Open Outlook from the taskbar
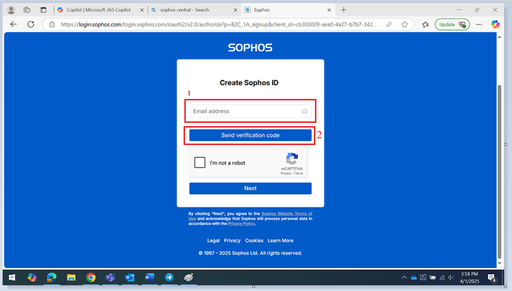The width and height of the screenshot is (512, 291). point(130,277)
